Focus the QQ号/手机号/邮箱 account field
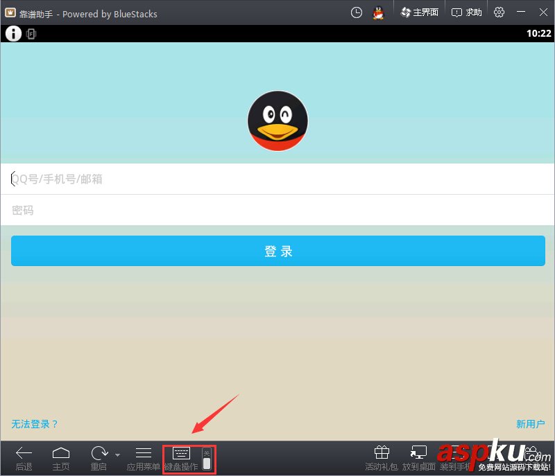This screenshot has height=476, width=555. pyautogui.click(x=277, y=179)
